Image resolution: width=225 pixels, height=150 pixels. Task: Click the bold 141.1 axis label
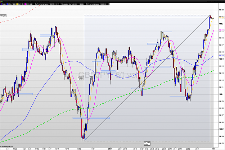[x=221, y=94]
